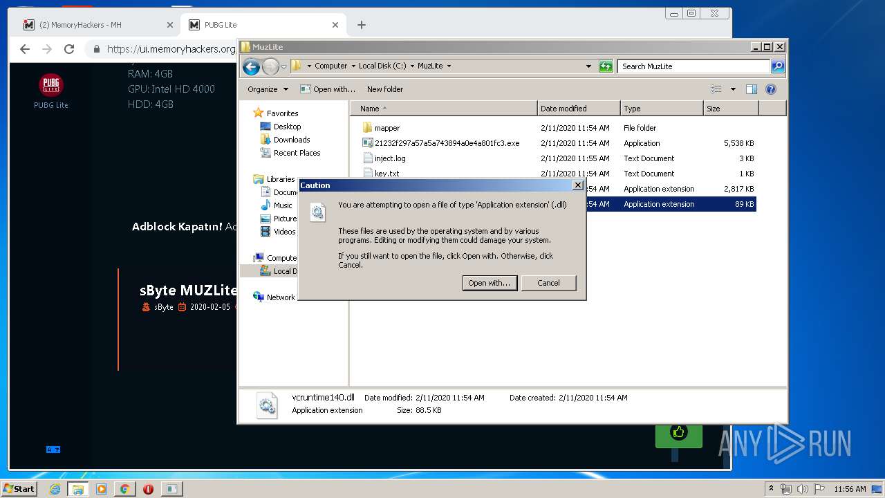Click Favorites in the navigation pane

pos(282,113)
